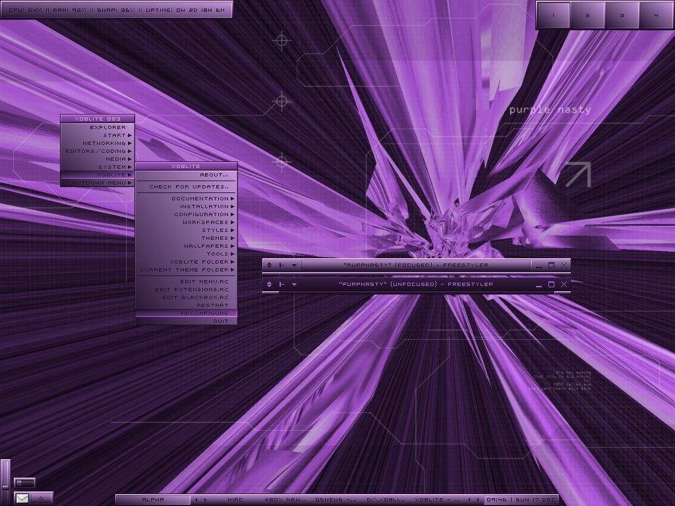This screenshot has height=506, width=675.
Task: Expand the Styles submenu
Action: pyautogui.click(x=187, y=230)
